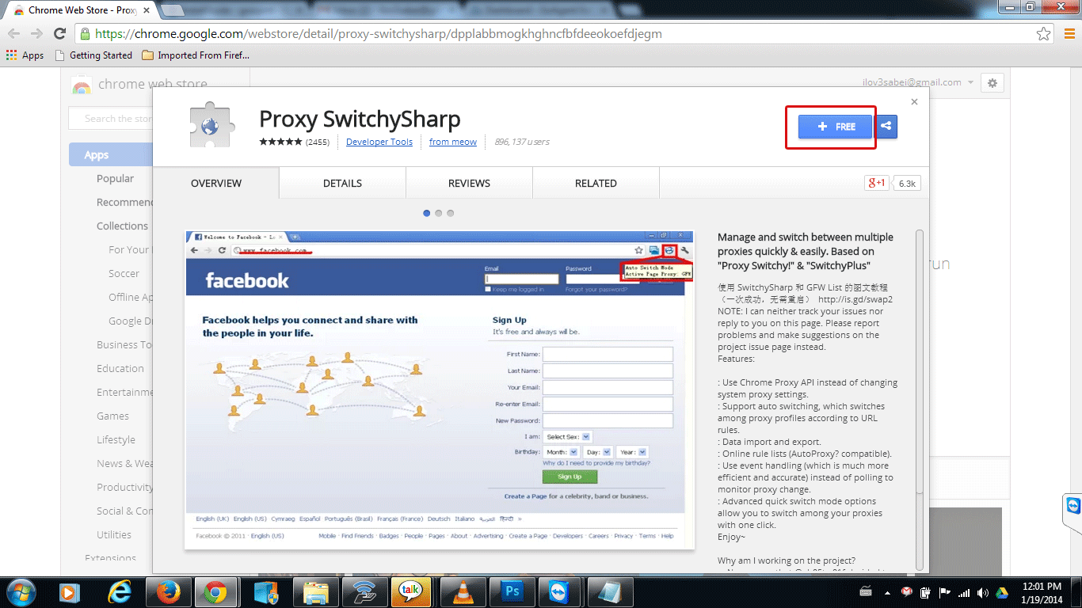Open the web store settings gear

tap(992, 82)
